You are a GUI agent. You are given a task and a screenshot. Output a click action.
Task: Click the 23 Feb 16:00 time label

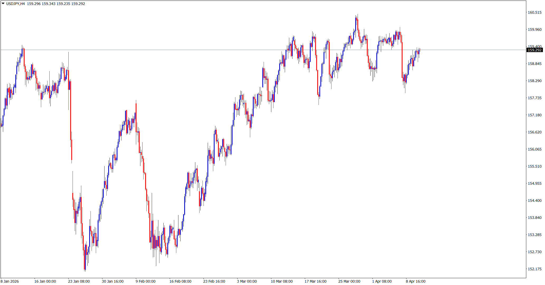[x=214, y=281]
